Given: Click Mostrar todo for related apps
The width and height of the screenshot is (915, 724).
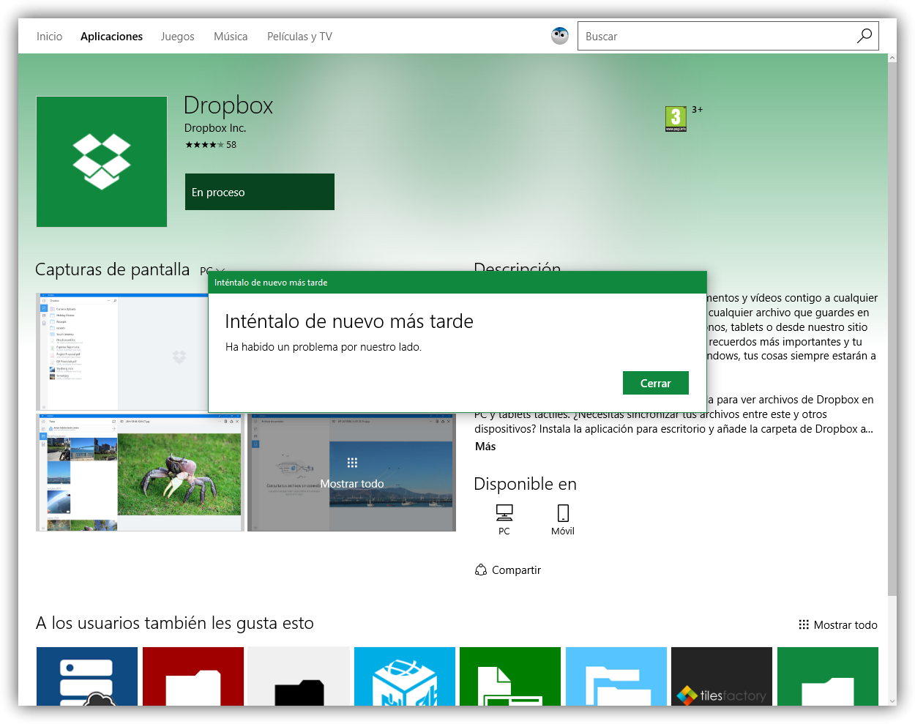Looking at the screenshot, I should [838, 625].
